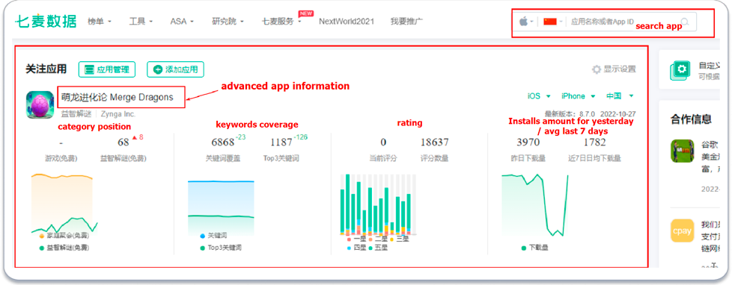Click the Apple platform icon
Image resolution: width=732 pixels, height=285 pixels.
pos(524,22)
